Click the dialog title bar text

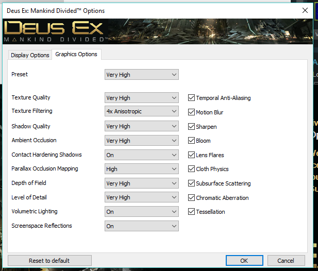click(56, 10)
